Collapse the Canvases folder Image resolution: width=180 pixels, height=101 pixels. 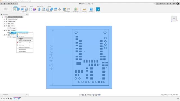pos(4,30)
